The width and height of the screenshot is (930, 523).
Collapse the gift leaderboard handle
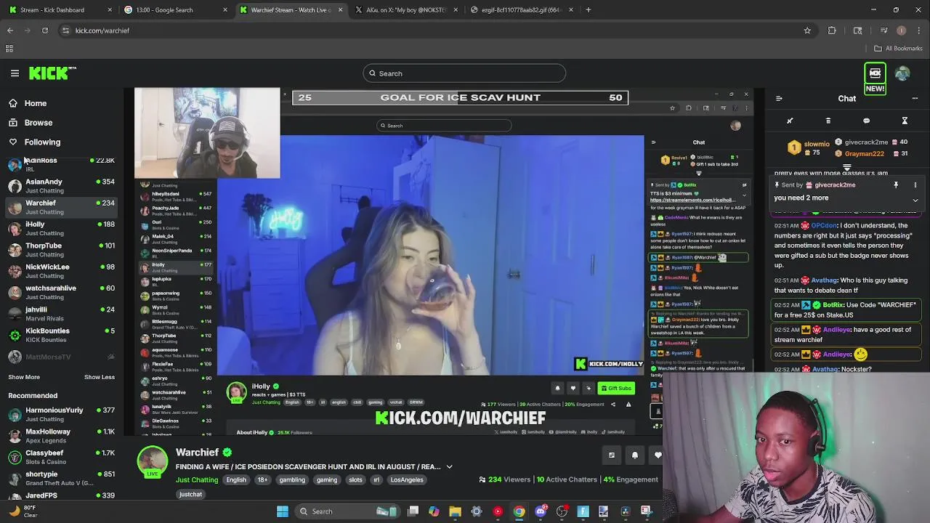tap(847, 167)
